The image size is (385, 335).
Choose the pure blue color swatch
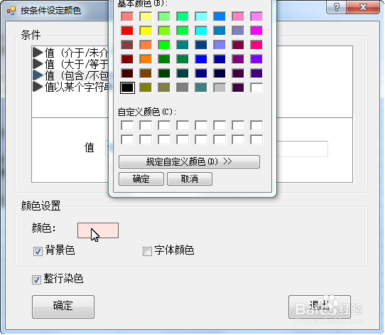point(201,59)
